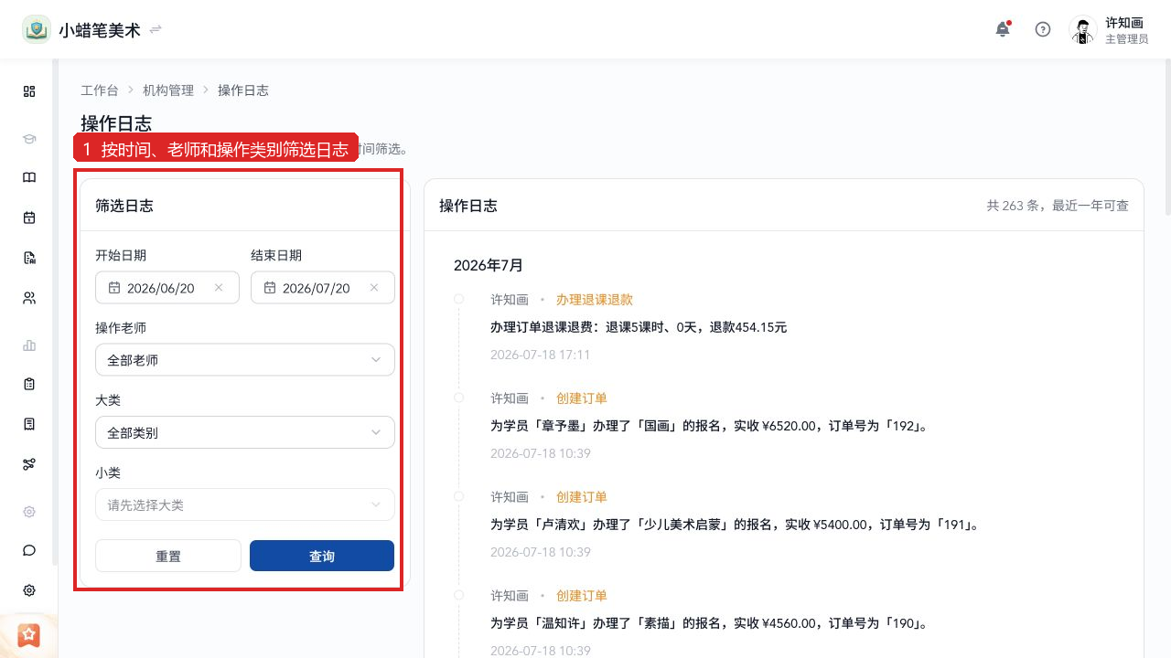The image size is (1171, 658).
Task: Click the 办理退课退款 log entry label
Action: coord(595,300)
